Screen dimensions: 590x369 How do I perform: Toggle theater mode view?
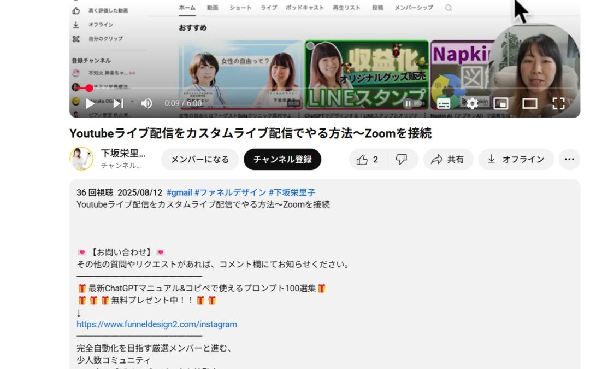529,103
